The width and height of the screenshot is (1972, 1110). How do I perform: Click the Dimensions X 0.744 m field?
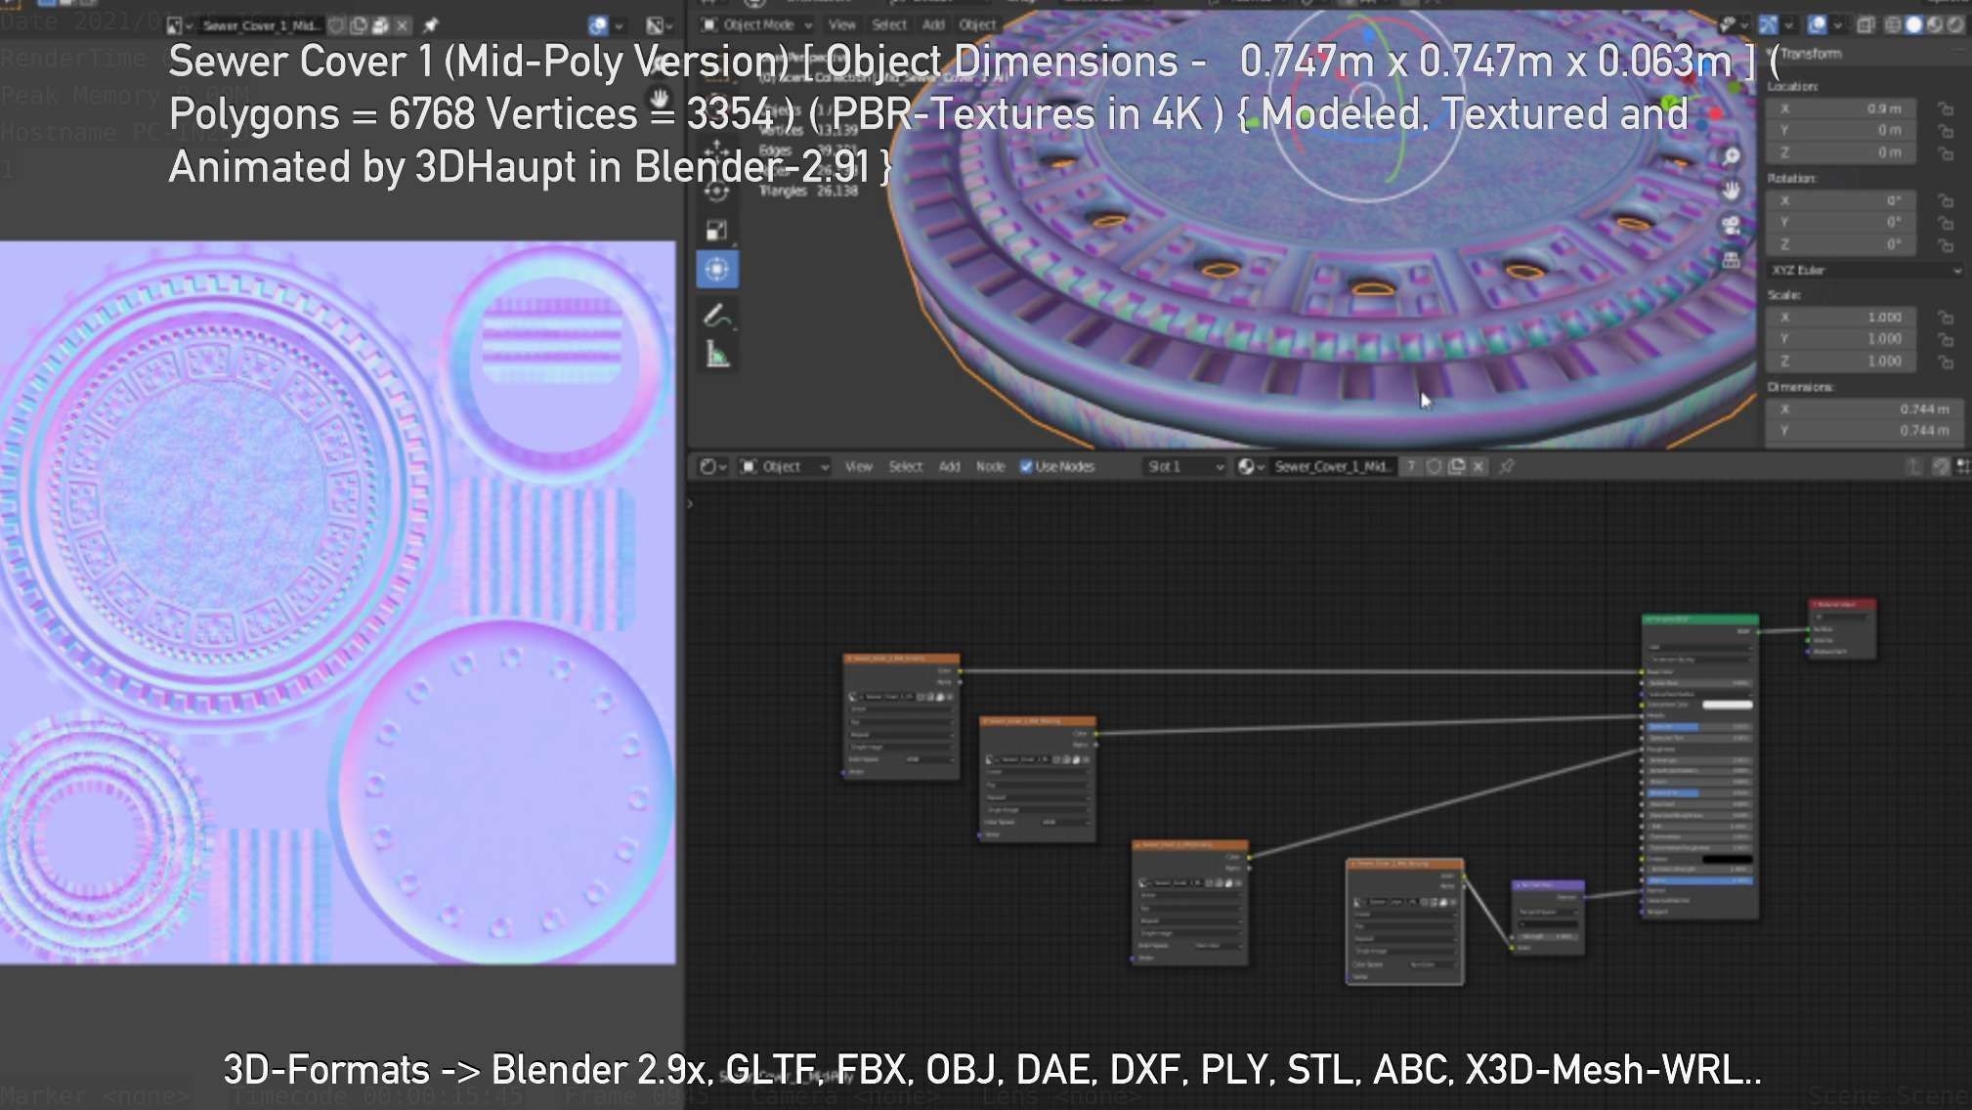[1864, 409]
